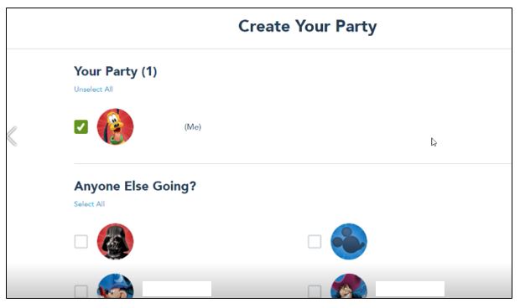This screenshot has height=308, width=520.
Task: Check the box beside Captain Hook
Action: [x=315, y=291]
